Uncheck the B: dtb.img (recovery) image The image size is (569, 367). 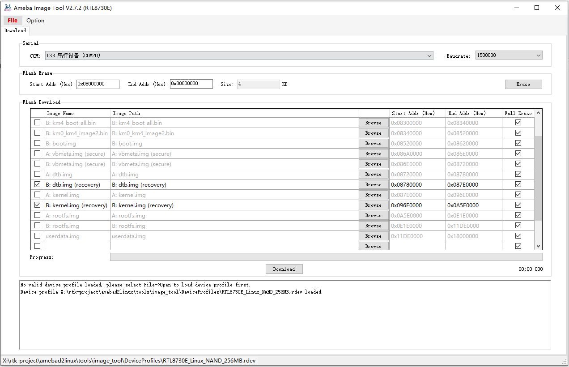pos(37,184)
